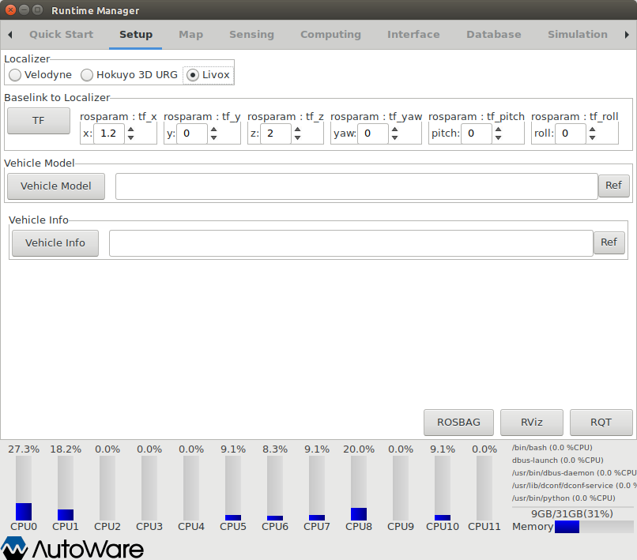Screen dimensions: 637x560
Task: Decrease the tf_z value
Action: (x=297, y=137)
